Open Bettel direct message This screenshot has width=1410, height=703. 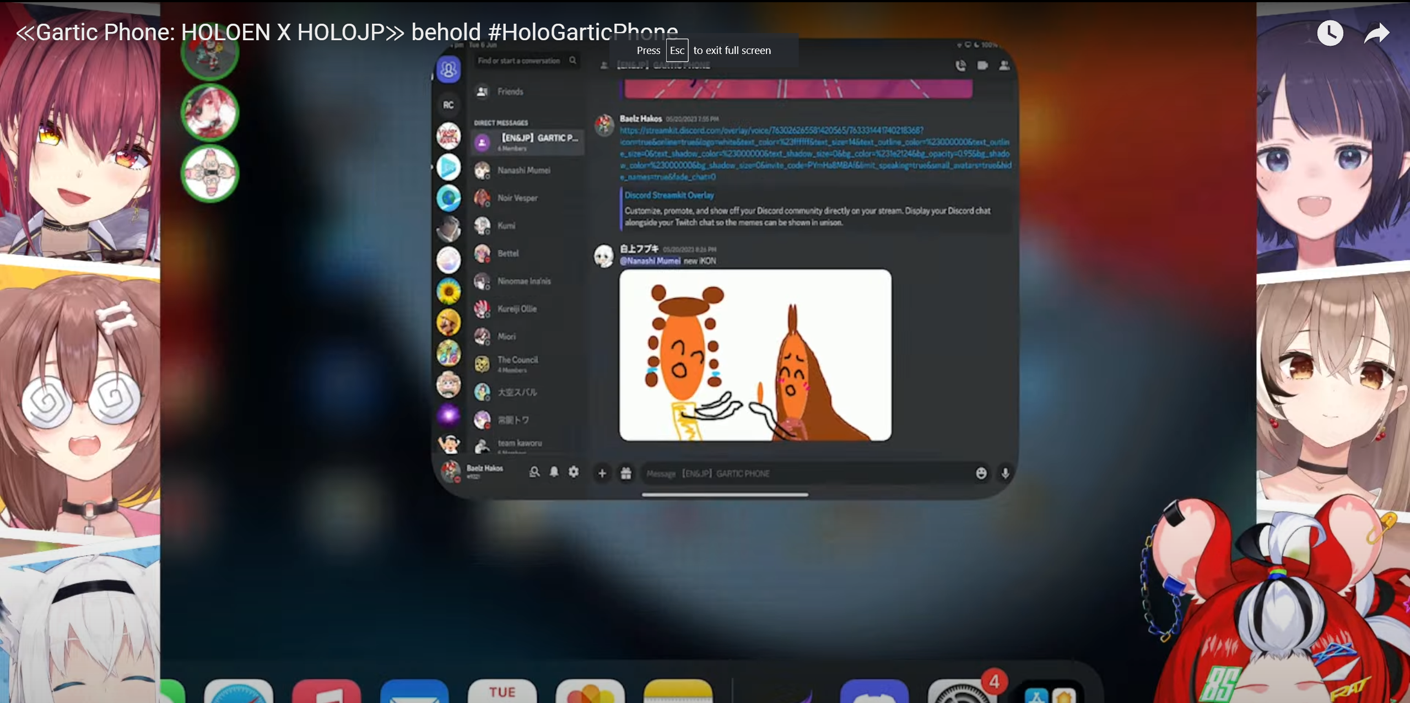[x=528, y=253]
